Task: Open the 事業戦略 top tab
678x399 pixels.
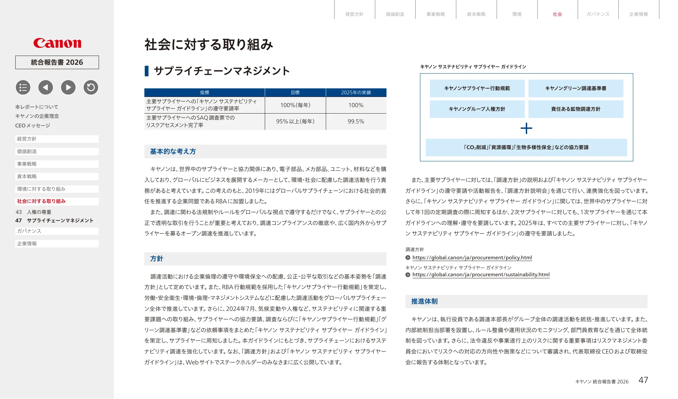Action: click(x=436, y=14)
